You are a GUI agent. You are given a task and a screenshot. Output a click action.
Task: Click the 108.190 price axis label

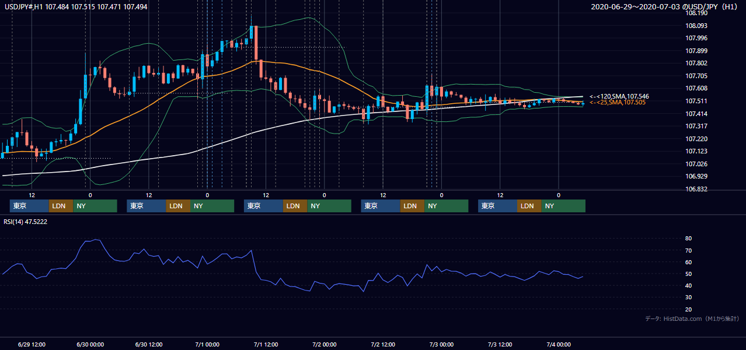click(x=696, y=13)
